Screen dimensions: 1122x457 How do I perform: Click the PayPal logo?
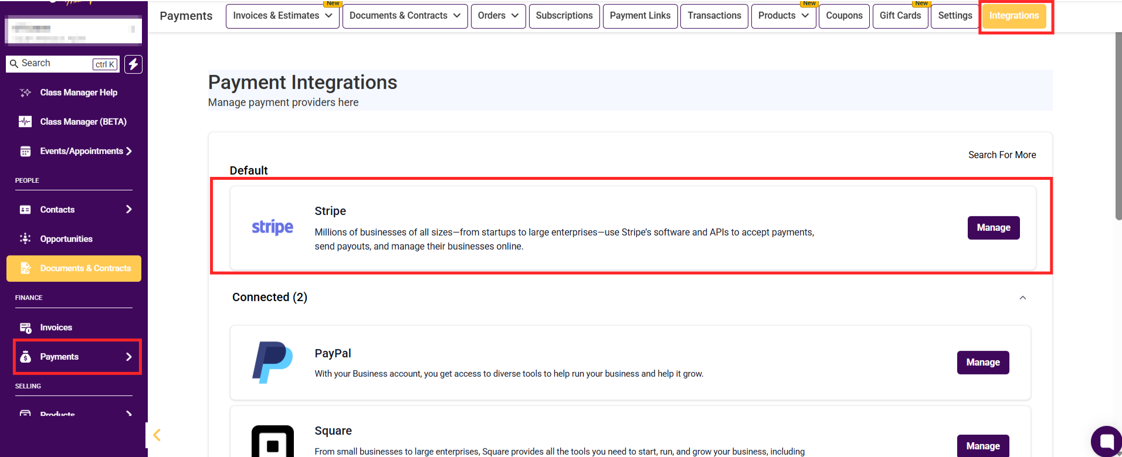point(272,363)
